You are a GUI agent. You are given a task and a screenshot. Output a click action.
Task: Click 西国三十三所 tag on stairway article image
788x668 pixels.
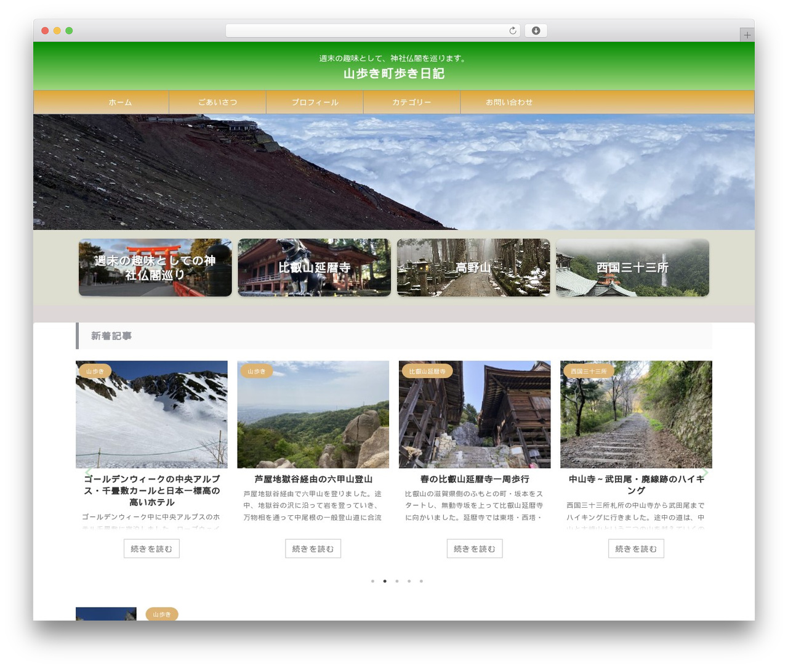coord(589,371)
